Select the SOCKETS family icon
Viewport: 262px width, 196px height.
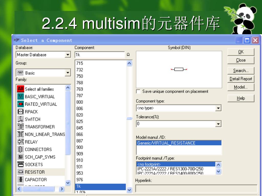pos(20,164)
